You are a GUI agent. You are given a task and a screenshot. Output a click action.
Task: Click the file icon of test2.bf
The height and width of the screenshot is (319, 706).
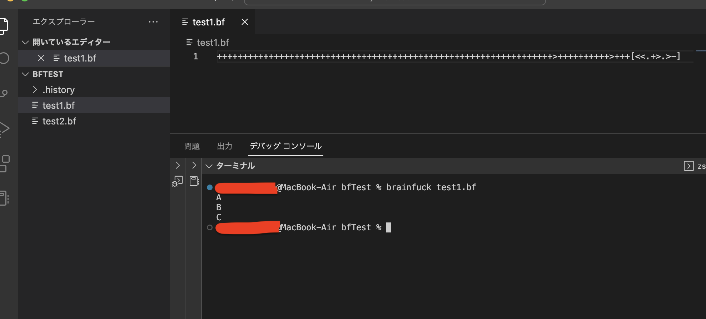click(x=35, y=121)
